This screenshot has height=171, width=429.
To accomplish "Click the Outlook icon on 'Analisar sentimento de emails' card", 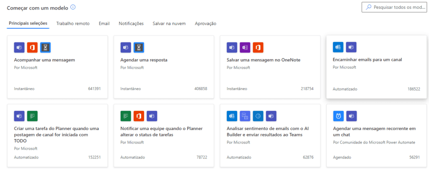I will 232,116.
